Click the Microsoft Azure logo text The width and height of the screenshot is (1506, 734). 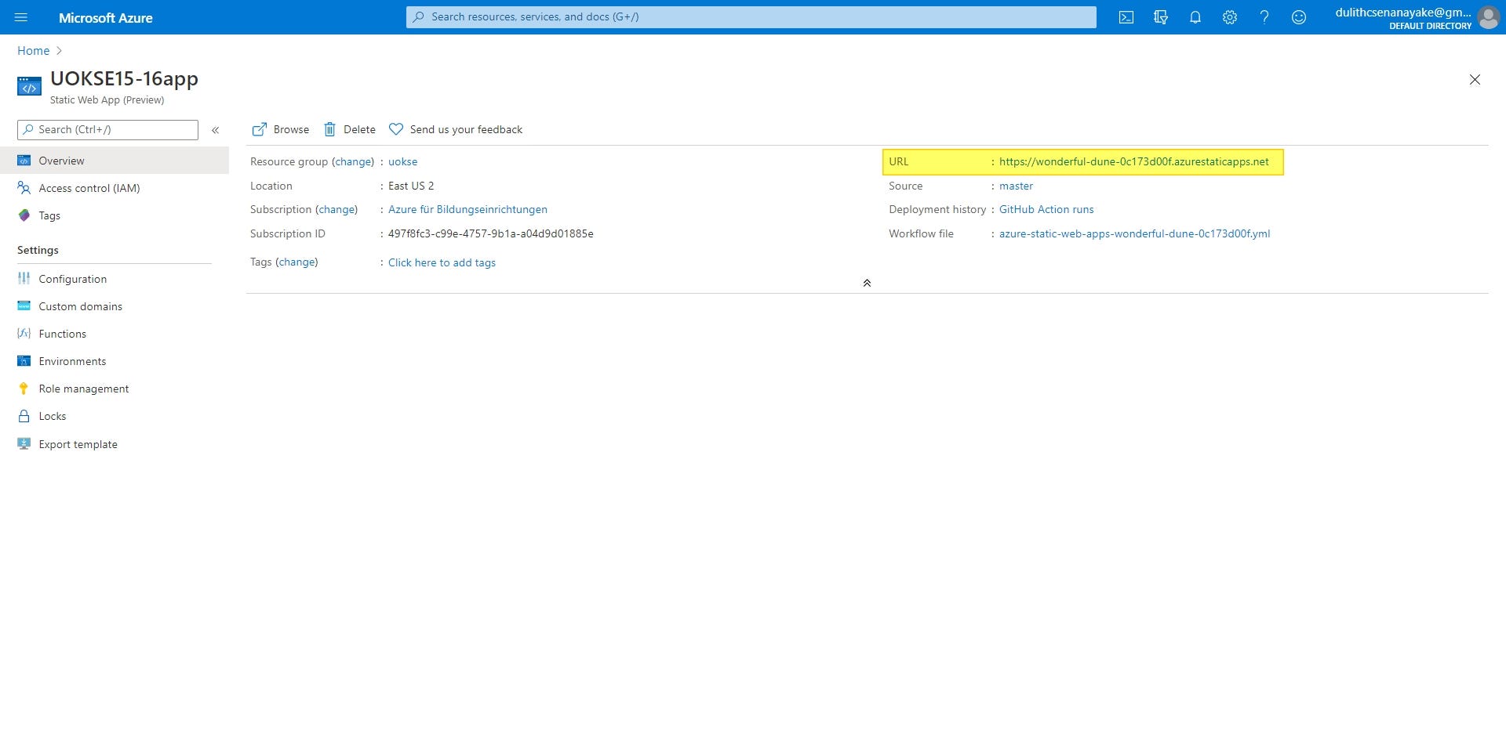pos(106,17)
